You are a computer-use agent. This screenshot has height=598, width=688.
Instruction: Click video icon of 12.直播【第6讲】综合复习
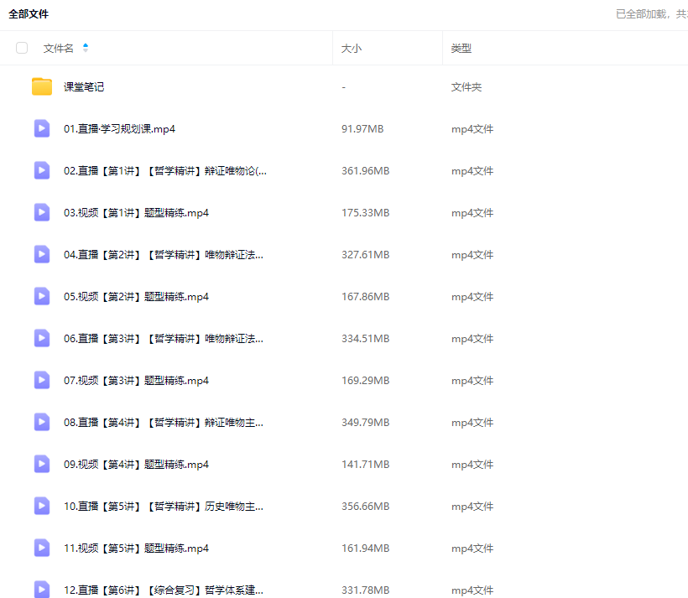click(x=42, y=589)
